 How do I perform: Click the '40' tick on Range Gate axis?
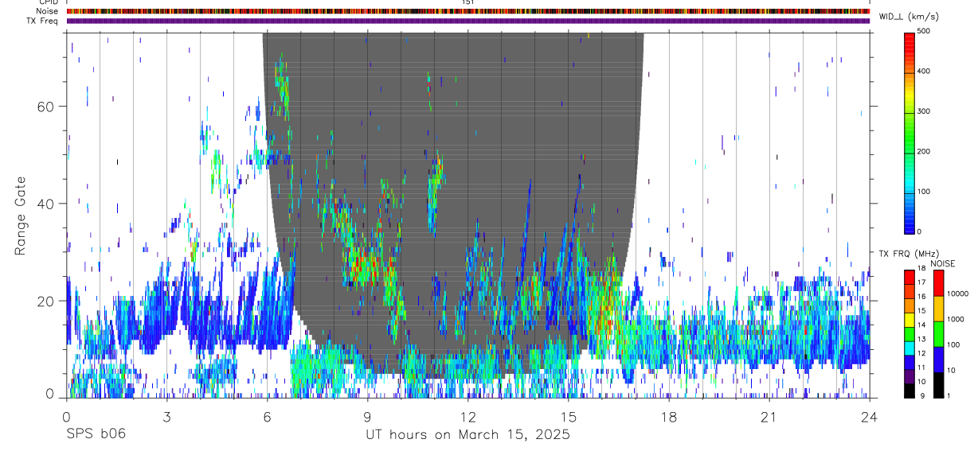pyautogui.click(x=46, y=204)
